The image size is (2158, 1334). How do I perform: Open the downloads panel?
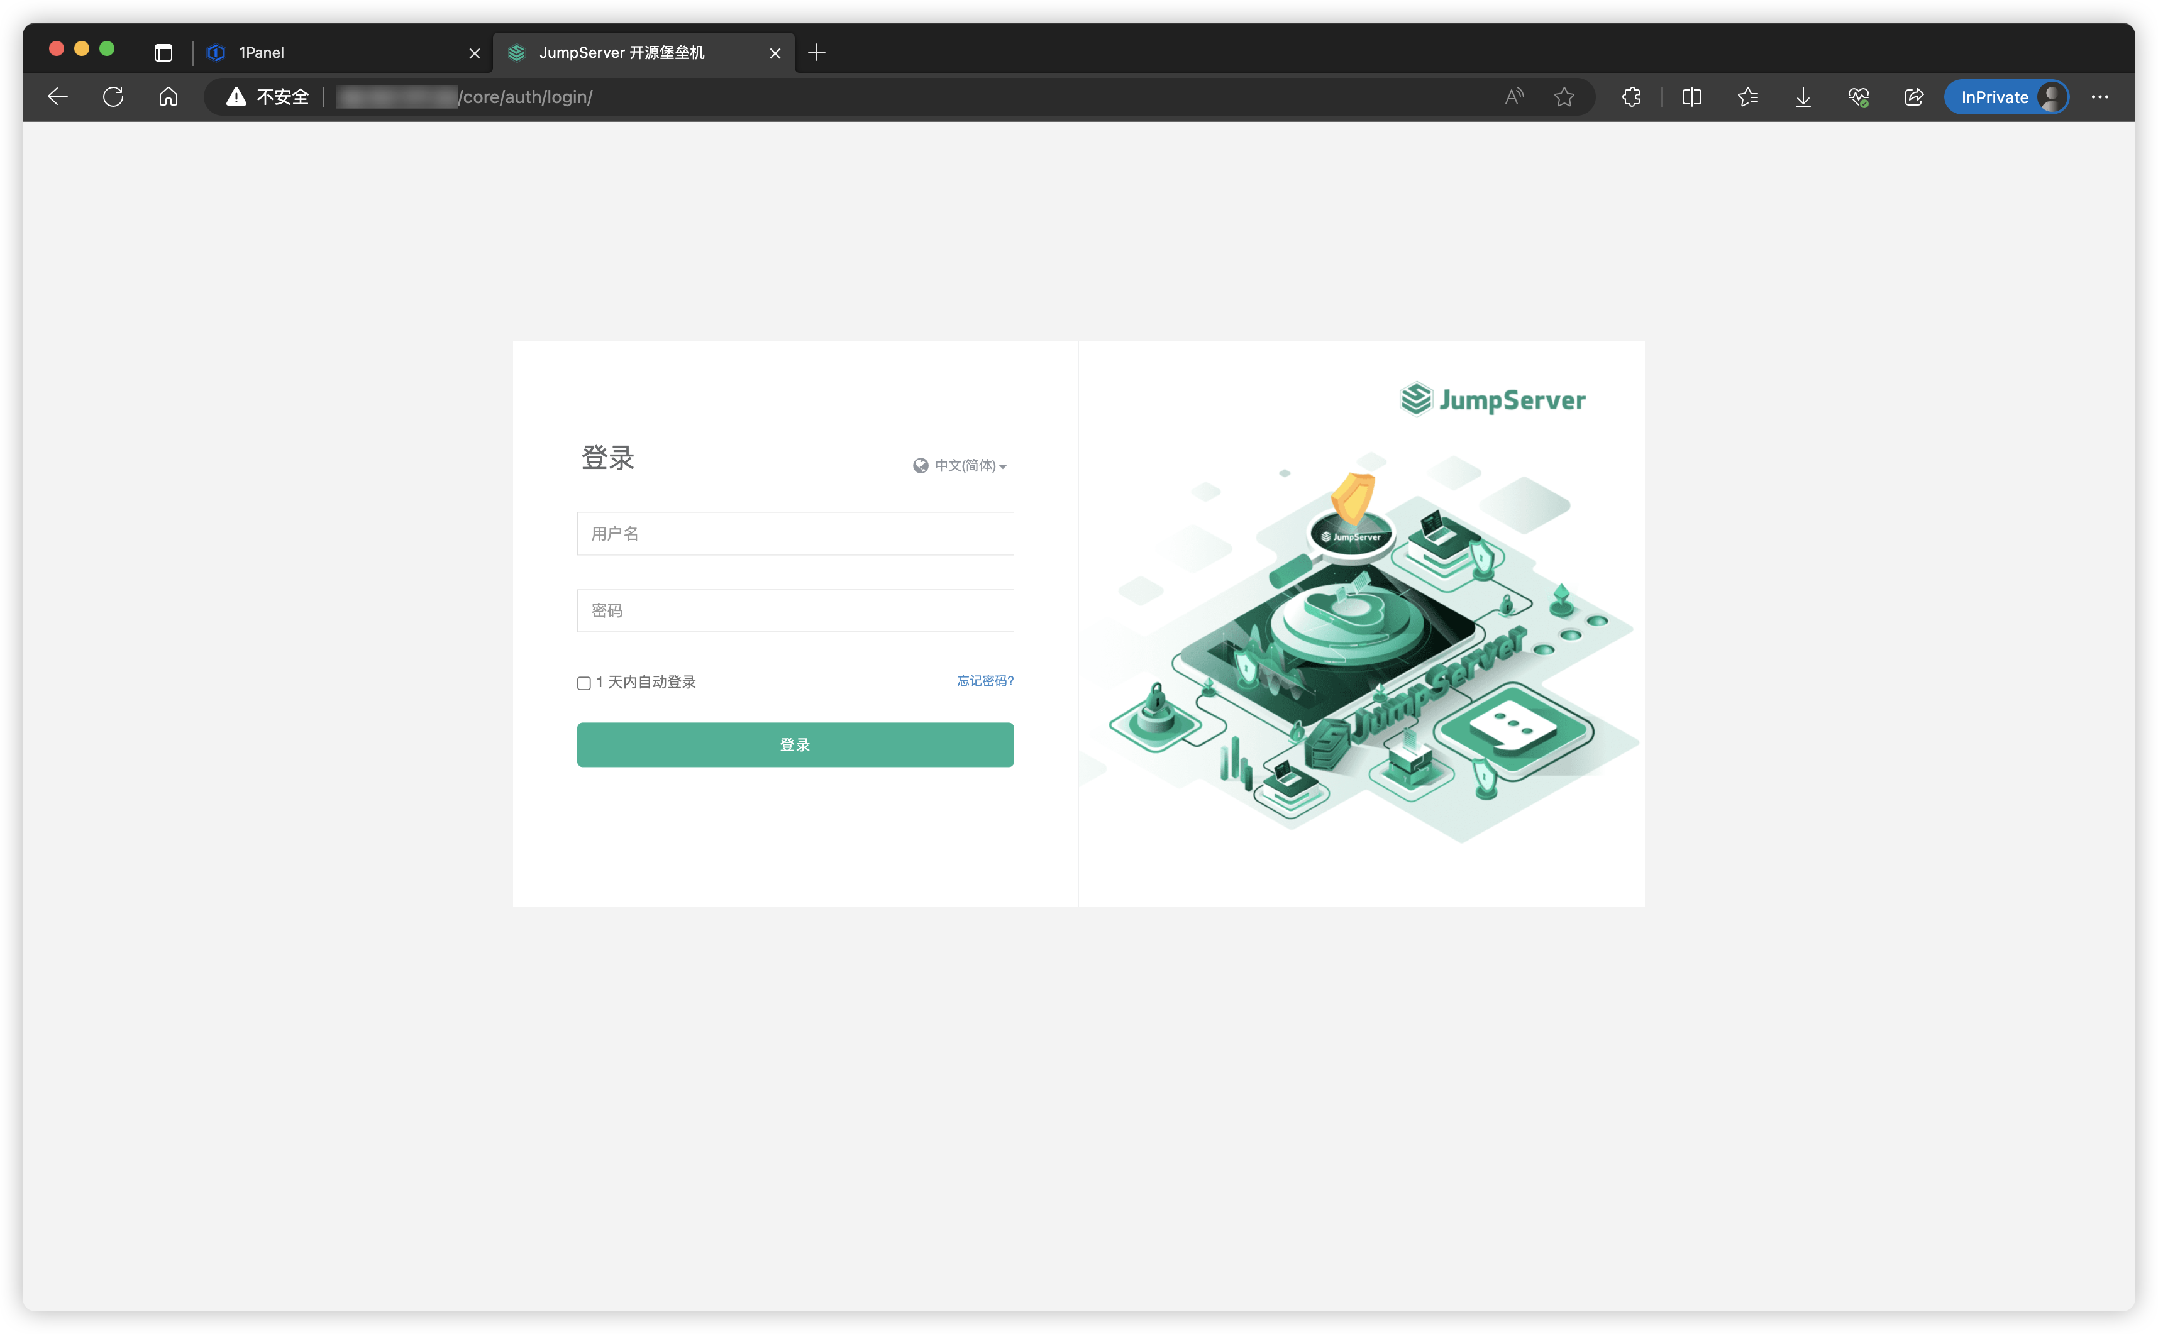click(1803, 97)
